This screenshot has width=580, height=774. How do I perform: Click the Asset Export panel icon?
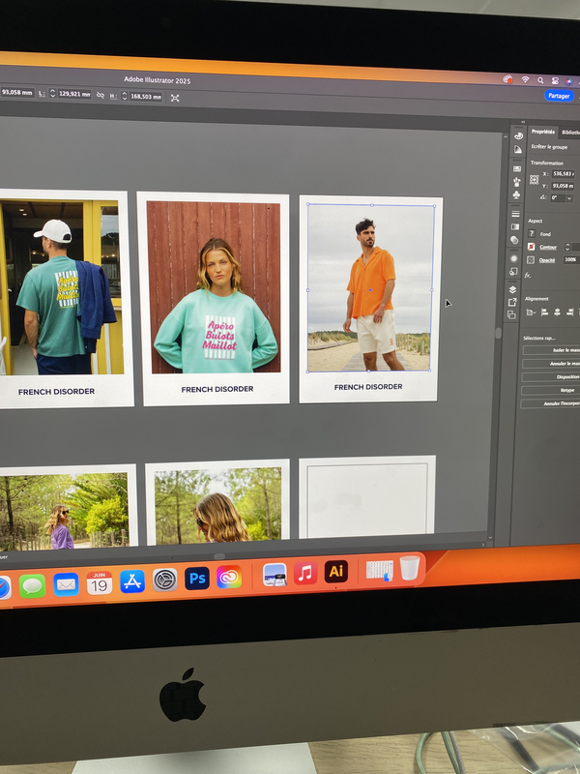point(512,303)
